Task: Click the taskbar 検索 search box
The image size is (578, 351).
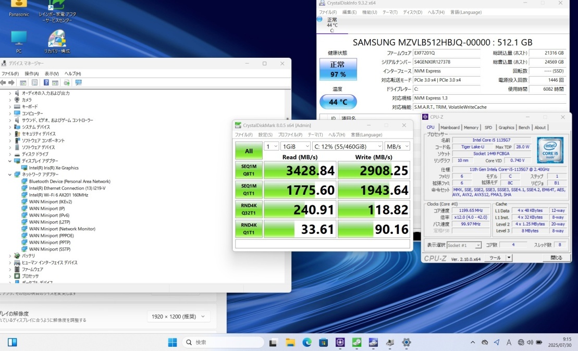Action: coord(223,342)
